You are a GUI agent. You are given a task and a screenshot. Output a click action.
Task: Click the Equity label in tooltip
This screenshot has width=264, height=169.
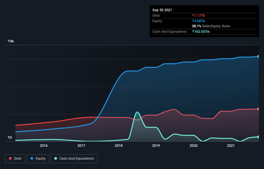tap(157, 21)
